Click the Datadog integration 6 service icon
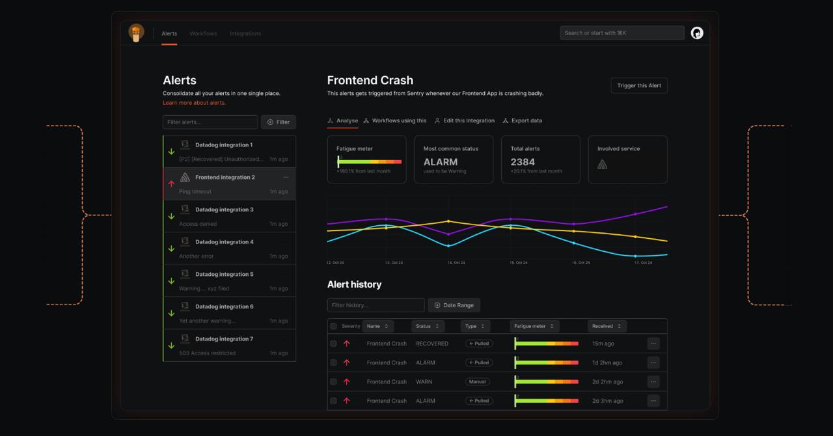Viewport: 833px width, 436px height. click(x=185, y=307)
